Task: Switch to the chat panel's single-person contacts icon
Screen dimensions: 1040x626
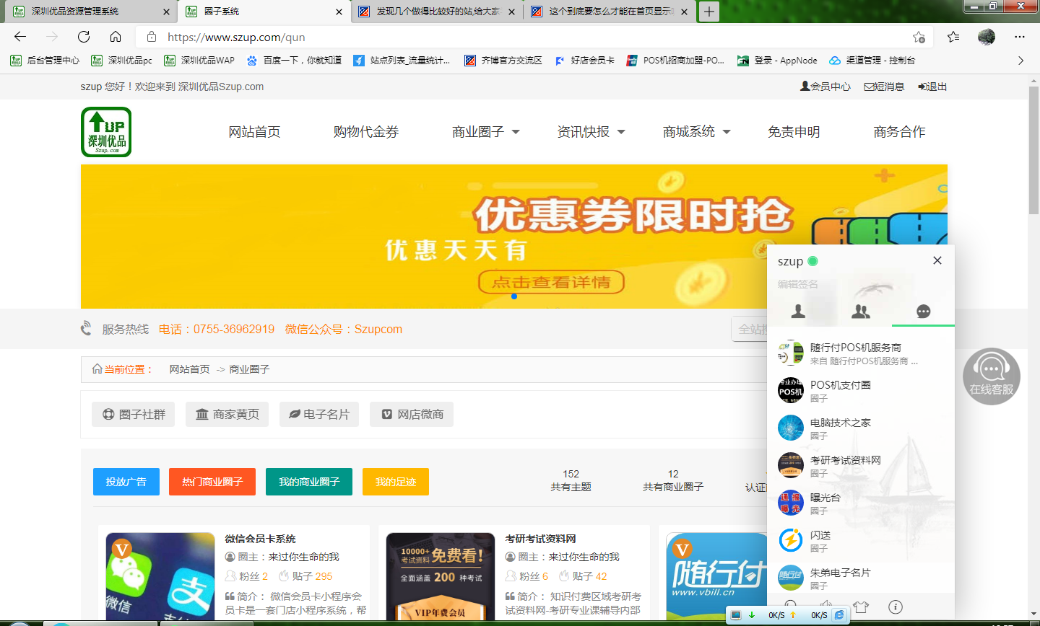Action: [798, 311]
